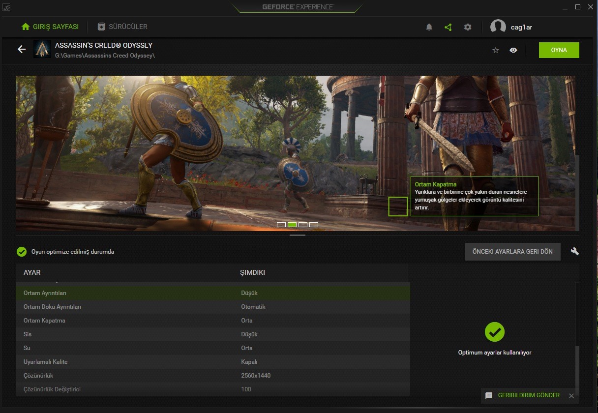This screenshot has width=598, height=413.
Task: Select the Ortam Ayrıntıları row
Action: pos(213,293)
